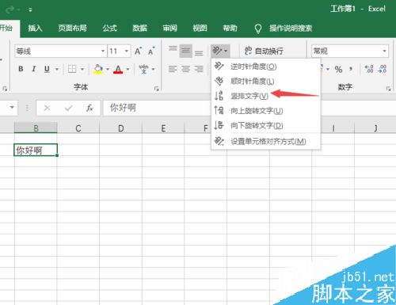Open the font name 等线 dropdown
This screenshot has width=396, height=305.
coord(103,51)
